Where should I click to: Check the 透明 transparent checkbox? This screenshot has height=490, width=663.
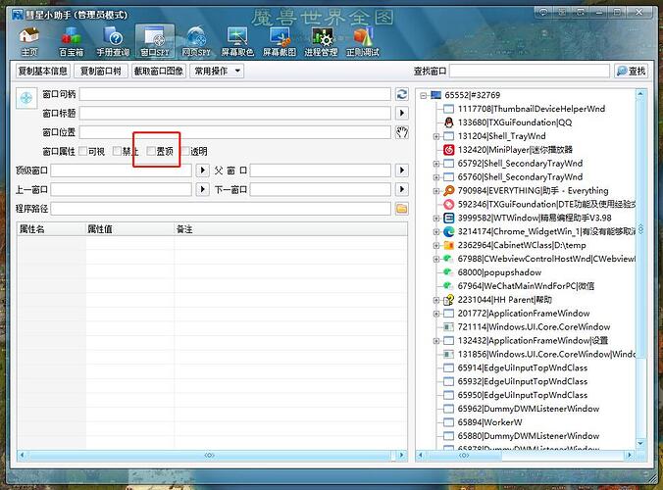tap(184, 152)
